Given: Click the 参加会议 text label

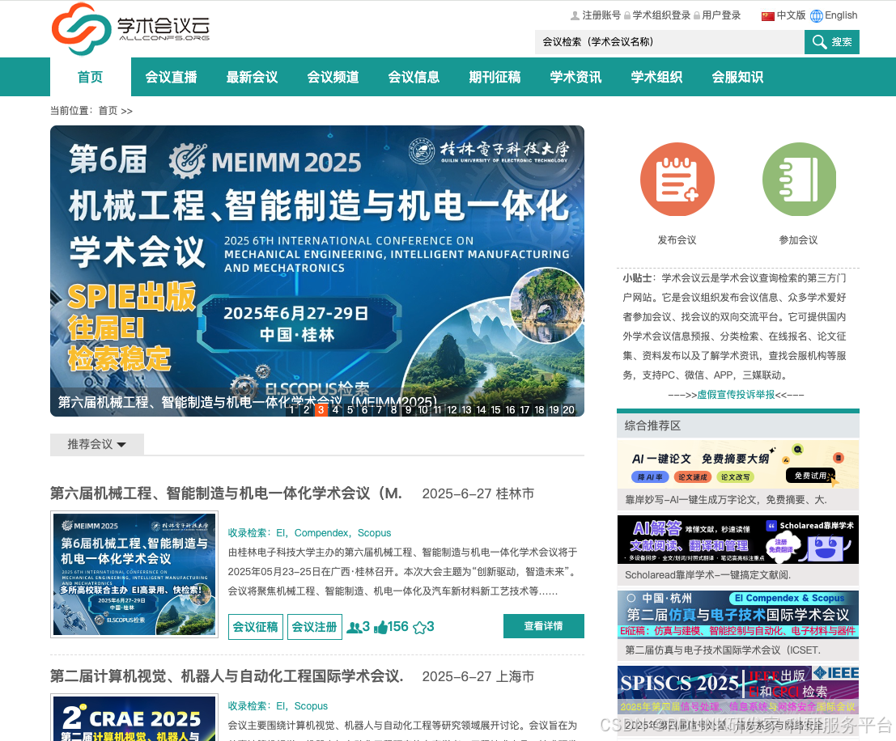Looking at the screenshot, I should (799, 240).
